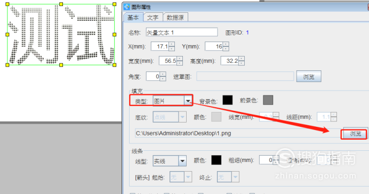This screenshot has height=194, width=369.
Task: Click the 线条 颜色 black swatch
Action: point(216,160)
